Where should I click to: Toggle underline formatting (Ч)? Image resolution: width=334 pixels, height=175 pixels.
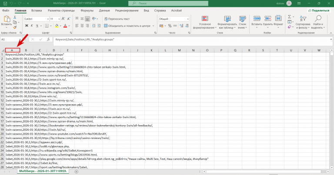click(x=37, y=26)
